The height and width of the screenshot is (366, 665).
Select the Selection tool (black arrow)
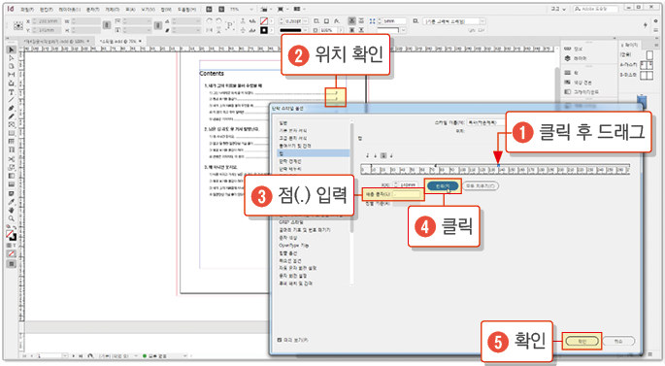(12, 50)
